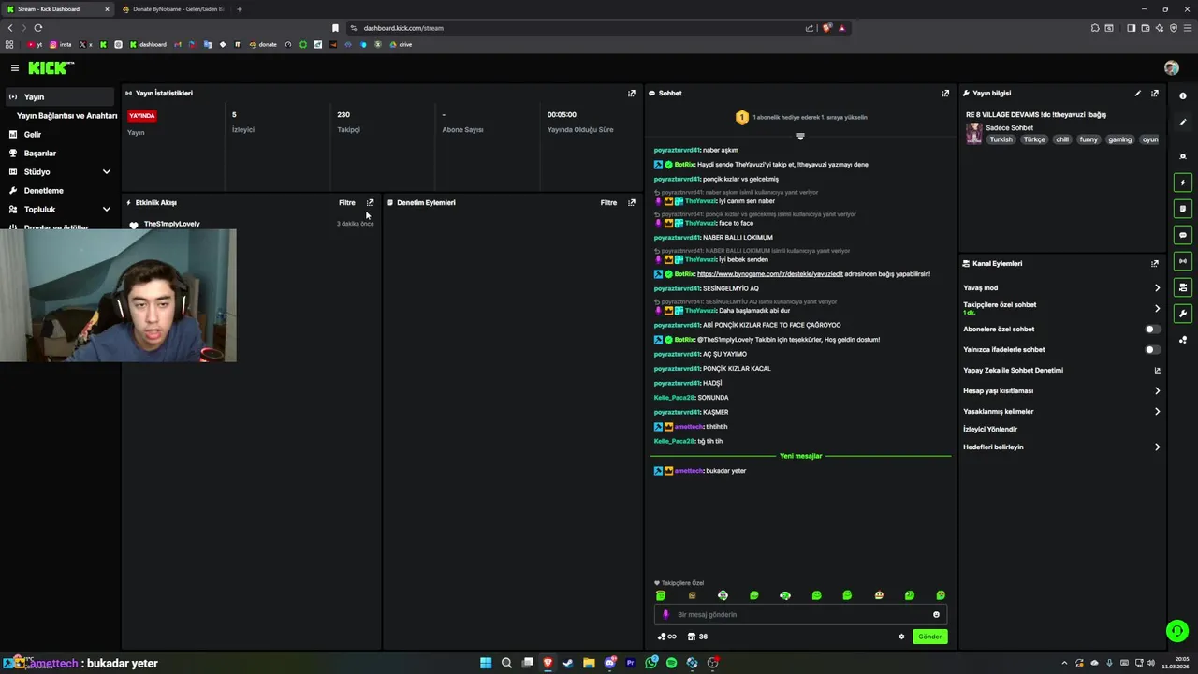
Task: Click the Turkish tag chip
Action: tap(1001, 139)
